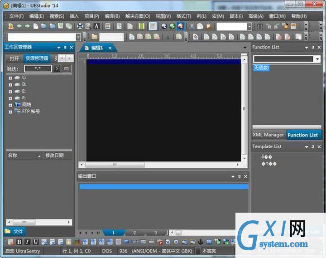
Task: Sort by the 修改日期 column header
Action: (58, 156)
